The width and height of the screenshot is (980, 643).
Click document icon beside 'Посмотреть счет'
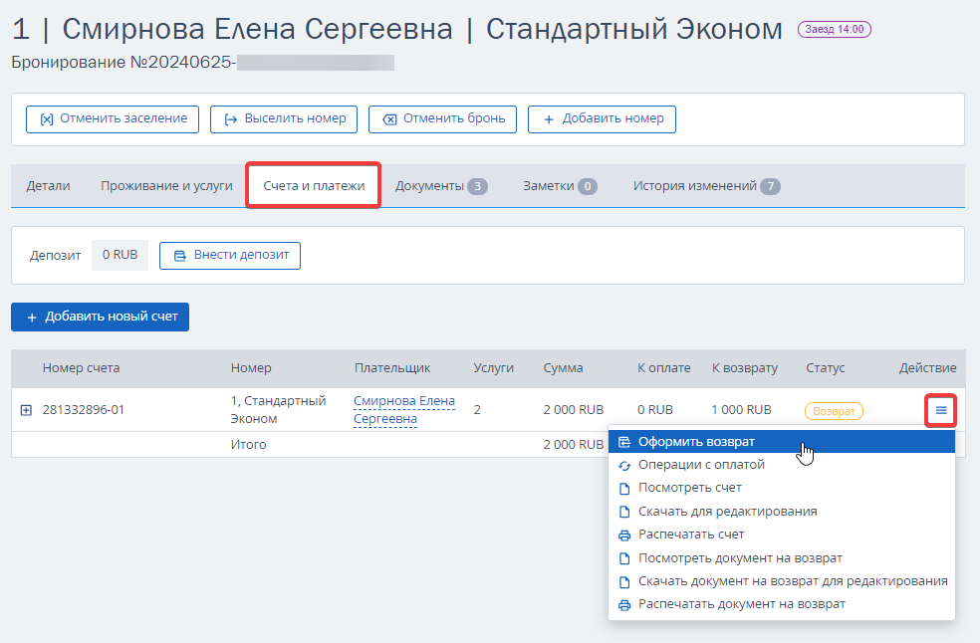[623, 489]
